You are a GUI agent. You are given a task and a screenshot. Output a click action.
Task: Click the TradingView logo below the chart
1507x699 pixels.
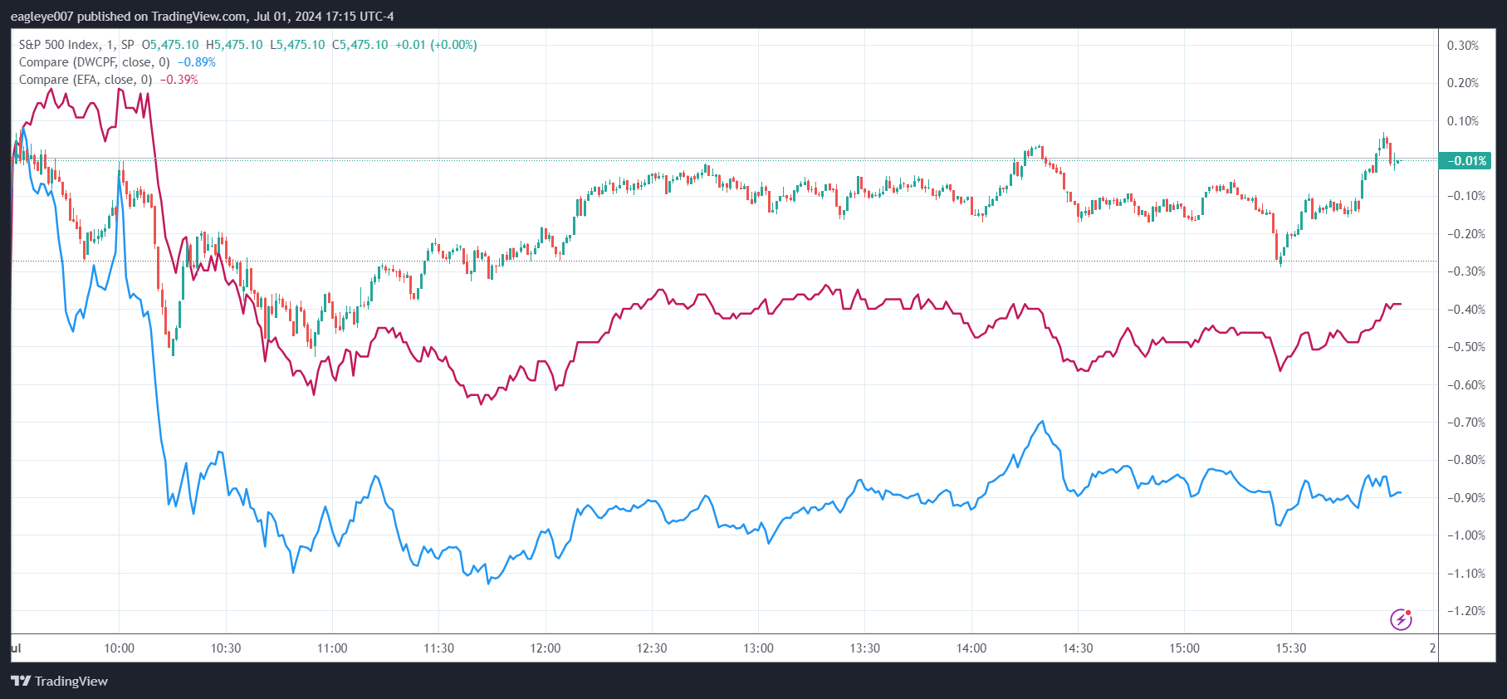60,682
